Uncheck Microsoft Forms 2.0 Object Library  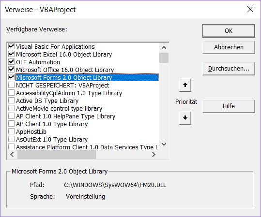tap(11, 77)
